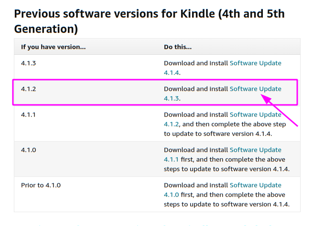The image size is (324, 226).
Task: Click the 4.1.1 version cell in first column
Action: coord(28,114)
